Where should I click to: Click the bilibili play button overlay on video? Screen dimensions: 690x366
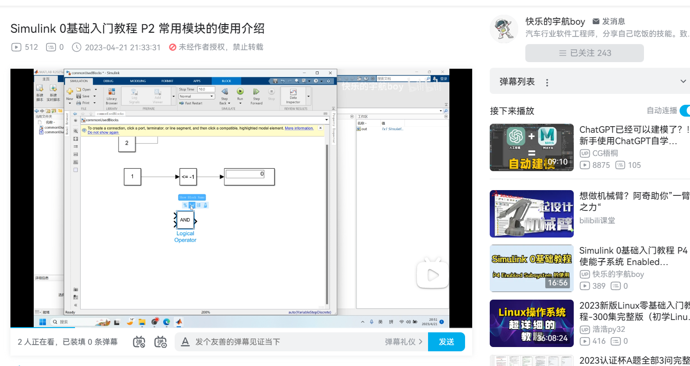click(432, 274)
